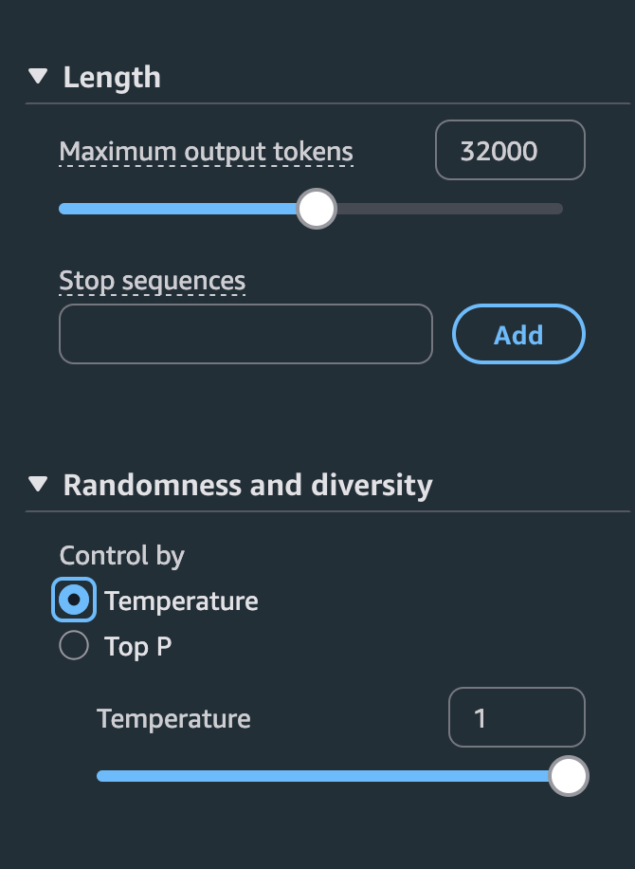The width and height of the screenshot is (635, 869).
Task: Collapse the Length section arrow
Action: point(38,77)
